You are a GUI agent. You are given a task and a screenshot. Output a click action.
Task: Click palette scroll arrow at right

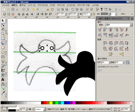click(x=133, y=102)
